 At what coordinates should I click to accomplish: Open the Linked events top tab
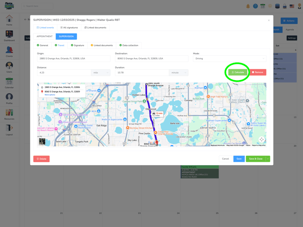tap(45, 28)
